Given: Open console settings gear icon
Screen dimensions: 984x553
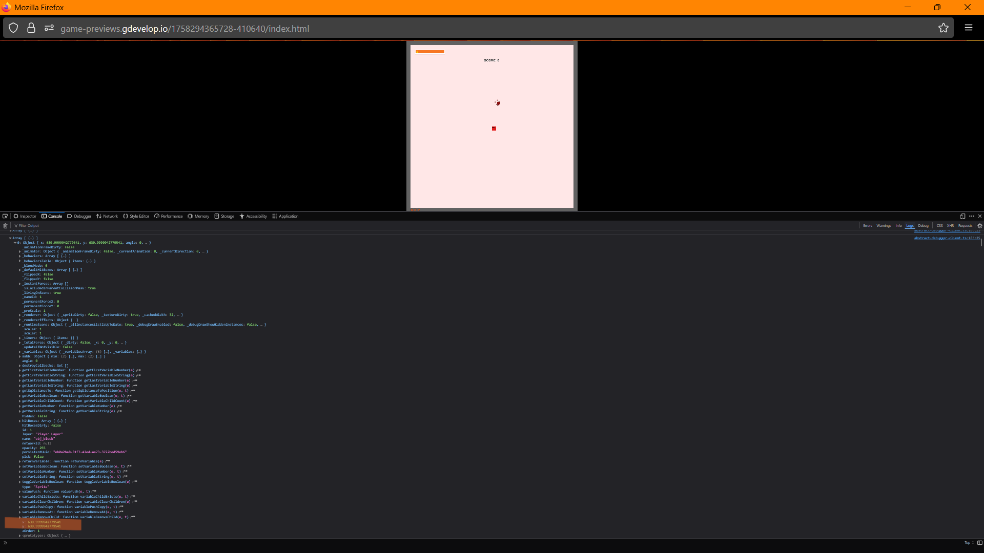Looking at the screenshot, I should [x=980, y=226].
